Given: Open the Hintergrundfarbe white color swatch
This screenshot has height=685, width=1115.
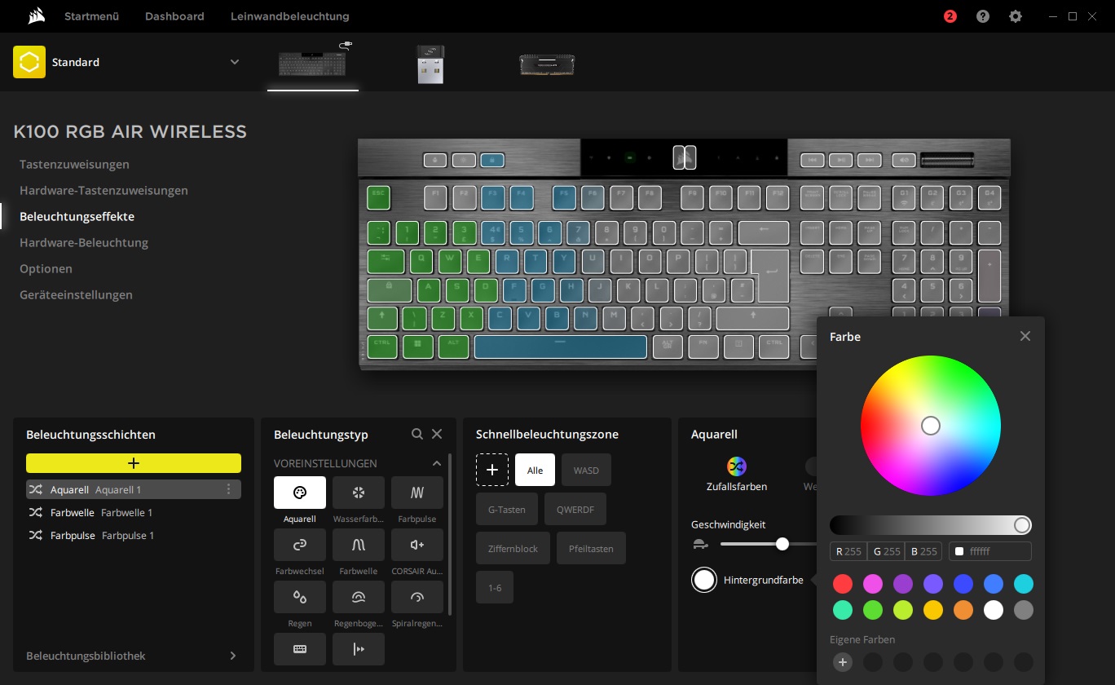Looking at the screenshot, I should click(704, 580).
